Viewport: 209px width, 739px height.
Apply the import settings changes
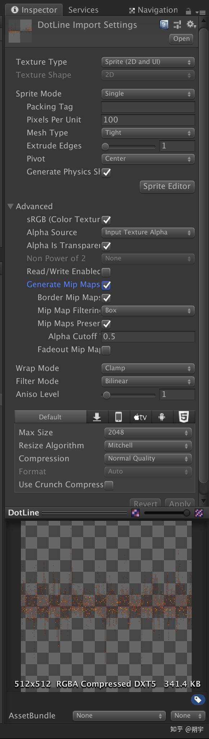179,504
